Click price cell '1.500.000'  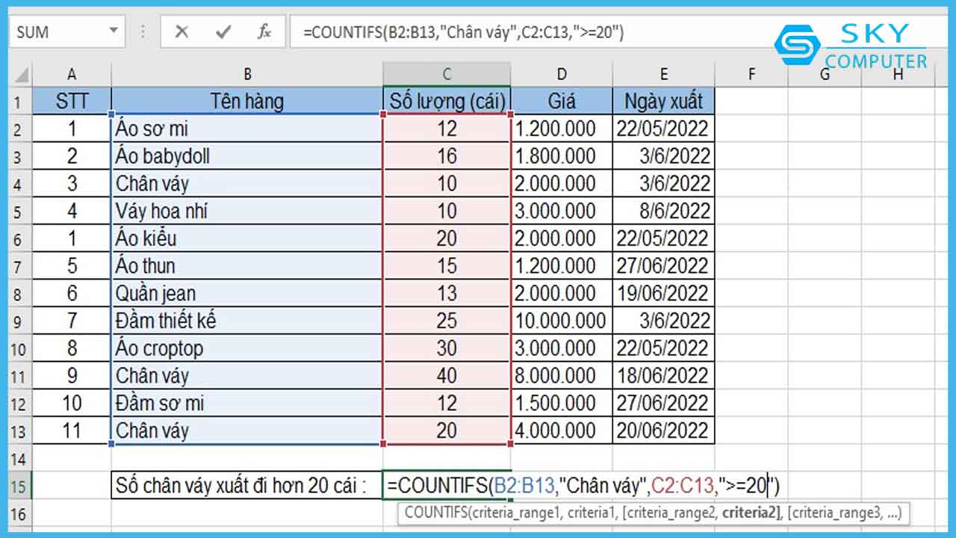tap(562, 403)
